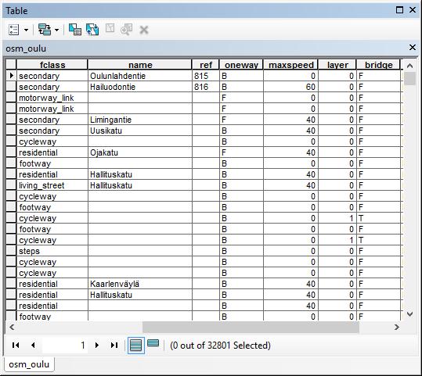422x376 pixels.
Task: Toggle Show all records view
Action: (136, 346)
